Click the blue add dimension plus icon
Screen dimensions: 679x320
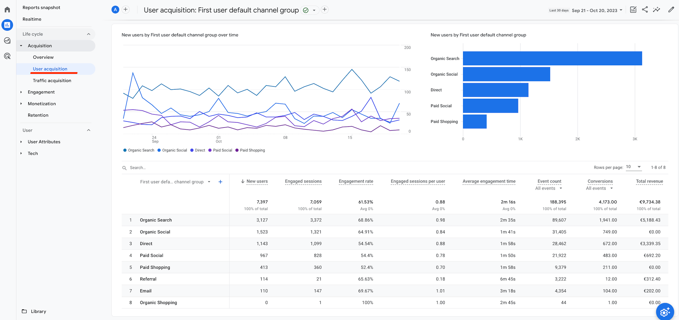click(220, 182)
